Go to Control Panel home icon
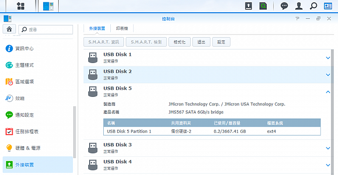Image resolution: width=338 pixels, height=175 pixels. click(x=9, y=29)
